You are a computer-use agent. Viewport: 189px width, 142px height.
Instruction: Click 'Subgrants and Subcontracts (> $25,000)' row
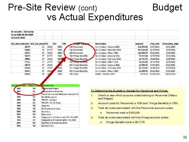pyautogui.click(x=59, y=120)
